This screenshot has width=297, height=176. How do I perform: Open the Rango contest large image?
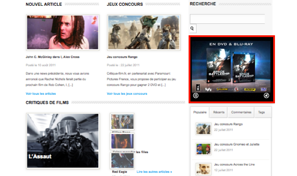[x=144, y=33]
